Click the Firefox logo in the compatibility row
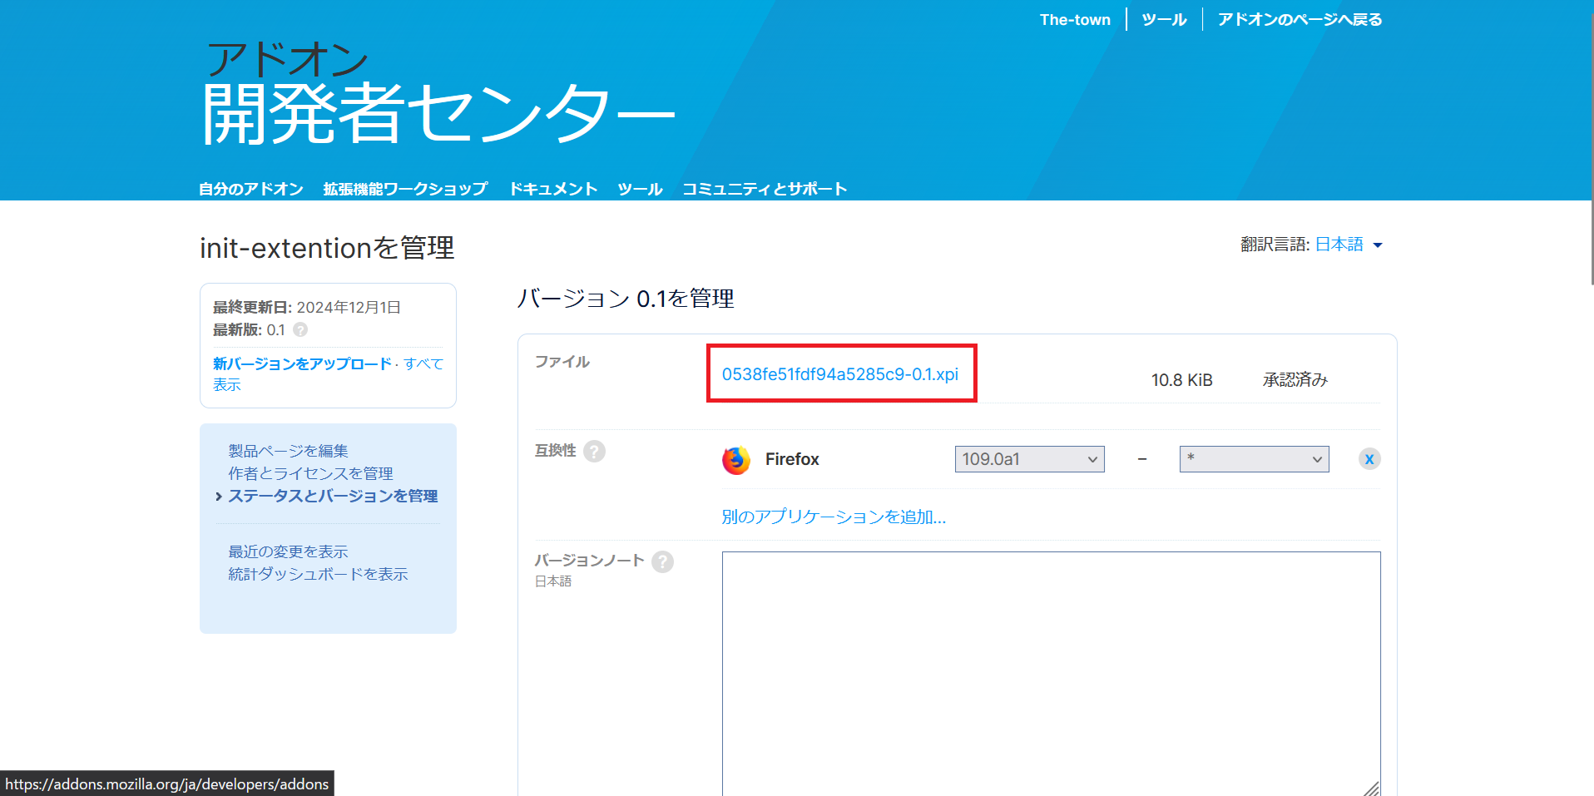Viewport: 1594px width, 796px height. pyautogui.click(x=736, y=460)
